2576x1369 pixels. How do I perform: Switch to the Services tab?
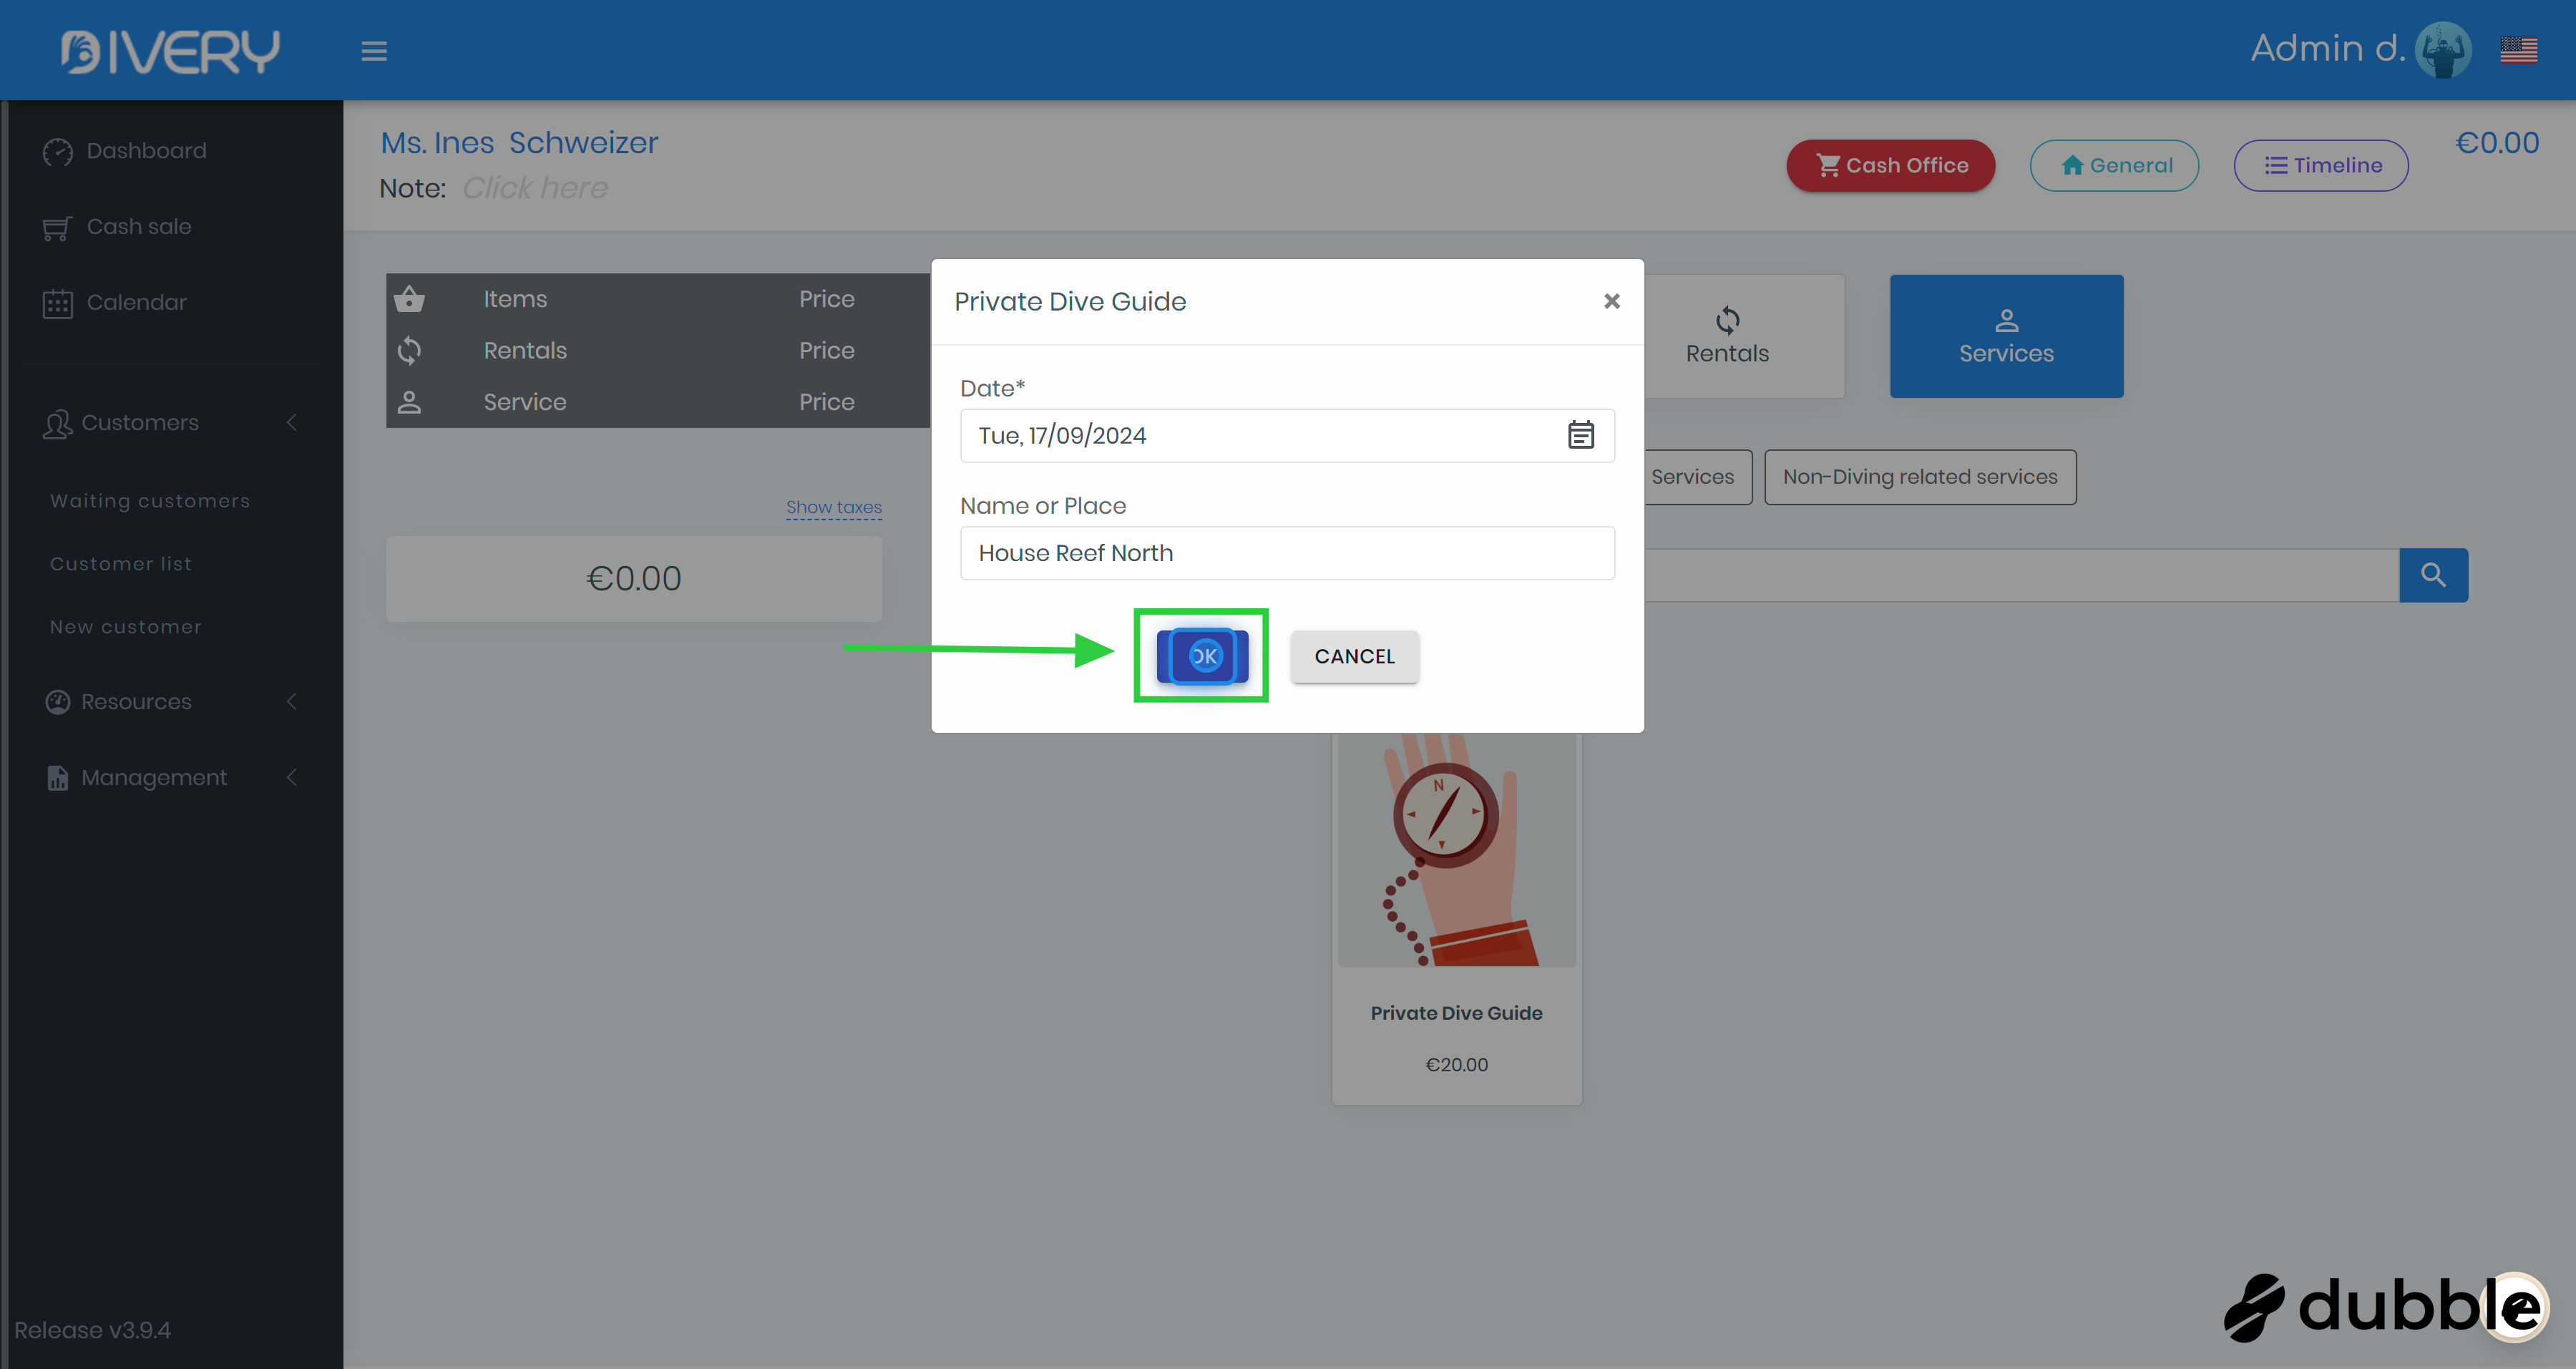(x=2005, y=336)
